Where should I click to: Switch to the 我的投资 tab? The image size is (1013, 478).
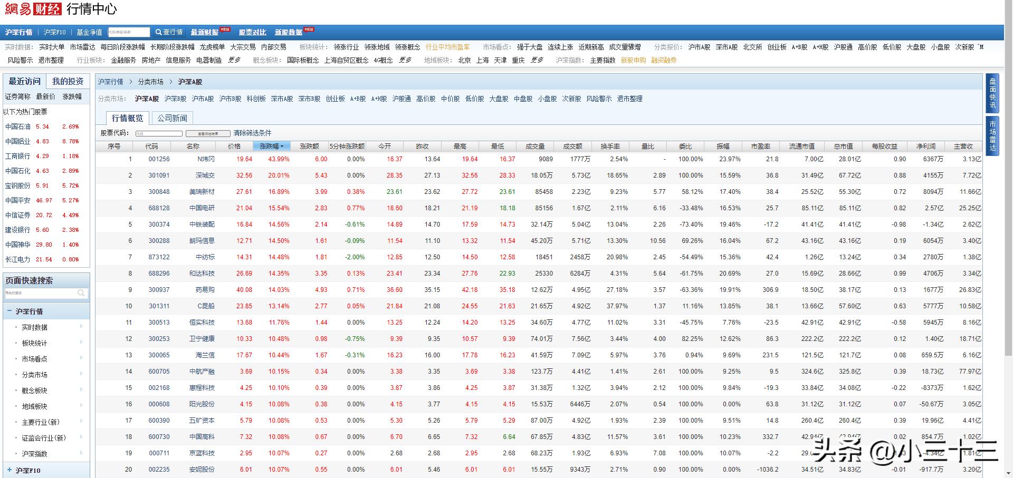(x=68, y=81)
